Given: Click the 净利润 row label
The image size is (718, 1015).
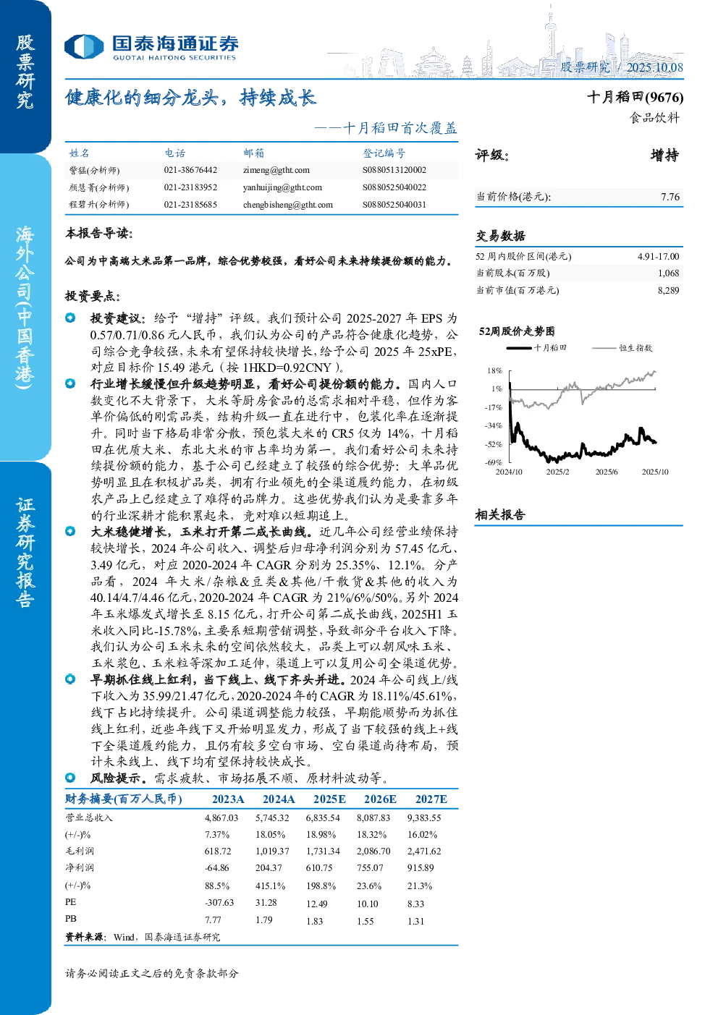Looking at the screenshot, I should [80, 867].
